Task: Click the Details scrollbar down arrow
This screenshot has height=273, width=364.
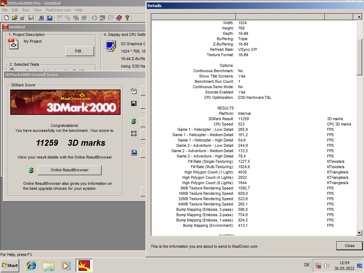Action: click(359, 232)
